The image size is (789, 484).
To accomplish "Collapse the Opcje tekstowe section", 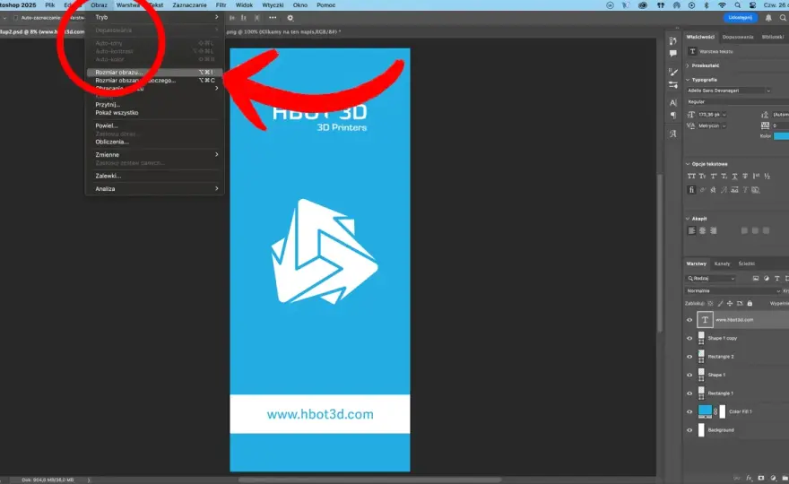I will pos(688,164).
